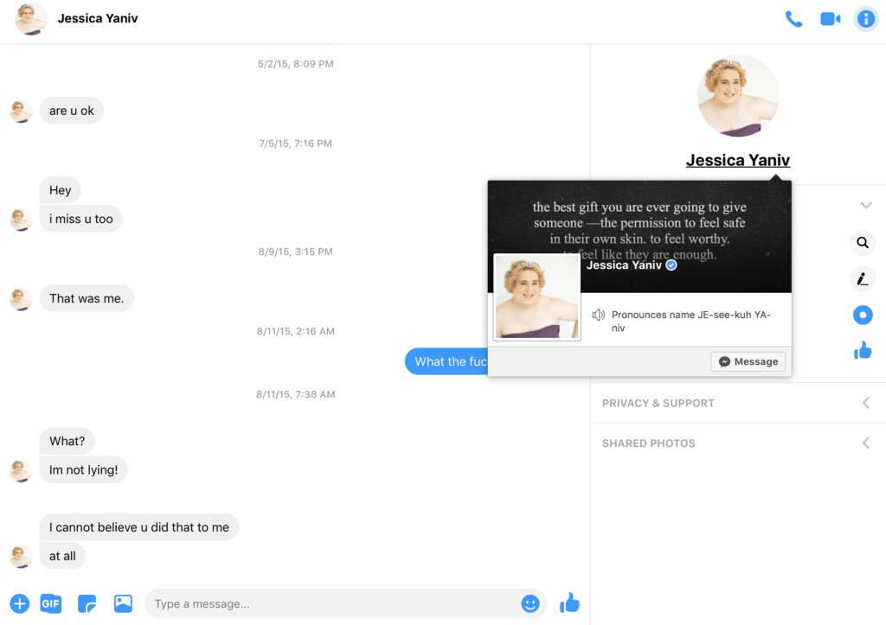Choose a GIF with the GIF button

pos(51,603)
